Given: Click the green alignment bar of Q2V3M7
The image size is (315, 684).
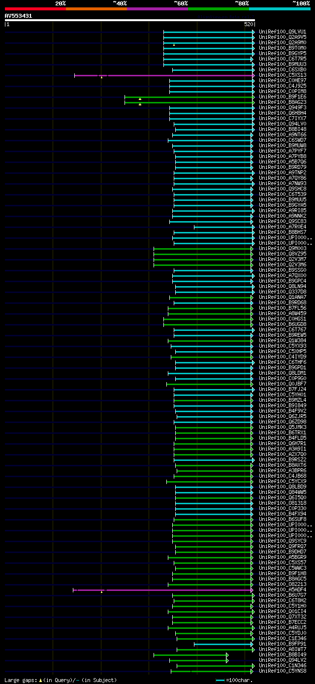Looking at the screenshot, I should click(x=203, y=260).
